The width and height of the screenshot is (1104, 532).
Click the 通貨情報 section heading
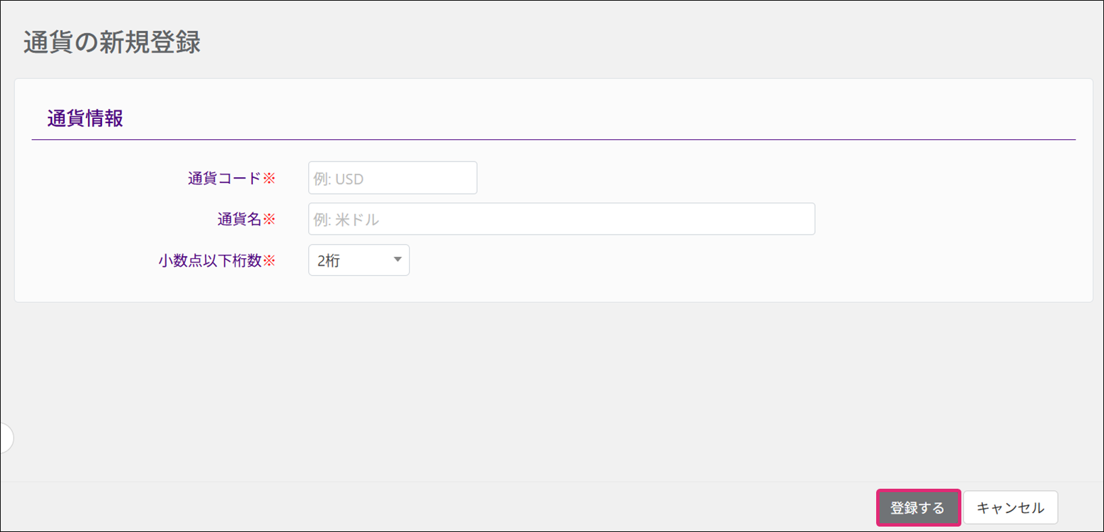[85, 118]
